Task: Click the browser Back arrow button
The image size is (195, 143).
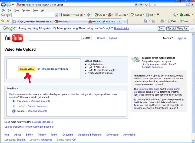Action: [3, 5]
